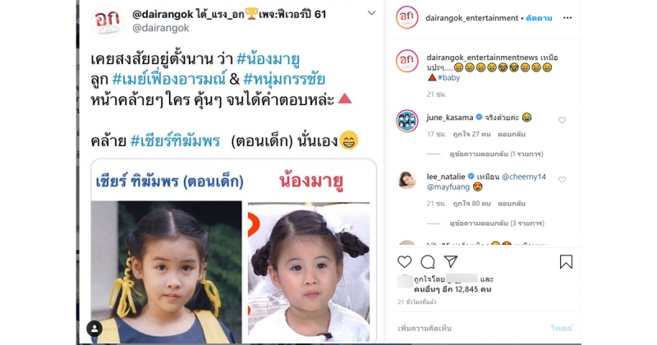
Task: Open the three-dot more options menu
Action: (567, 18)
